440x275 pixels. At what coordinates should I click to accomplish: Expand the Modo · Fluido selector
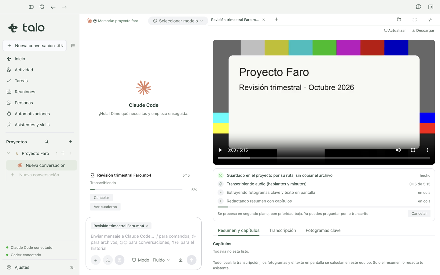pyautogui.click(x=151, y=260)
